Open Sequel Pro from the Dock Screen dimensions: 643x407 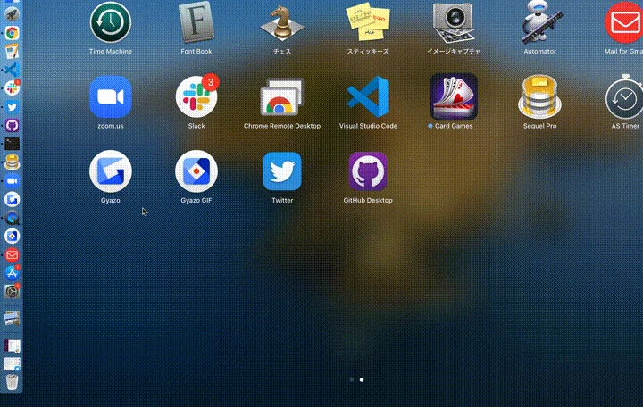click(x=12, y=162)
